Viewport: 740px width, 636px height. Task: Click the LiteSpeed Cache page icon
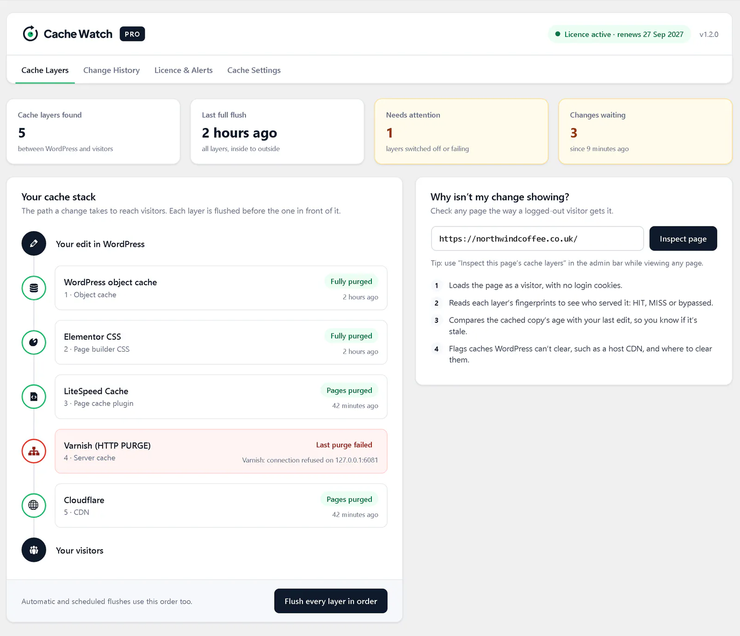pyautogui.click(x=34, y=397)
